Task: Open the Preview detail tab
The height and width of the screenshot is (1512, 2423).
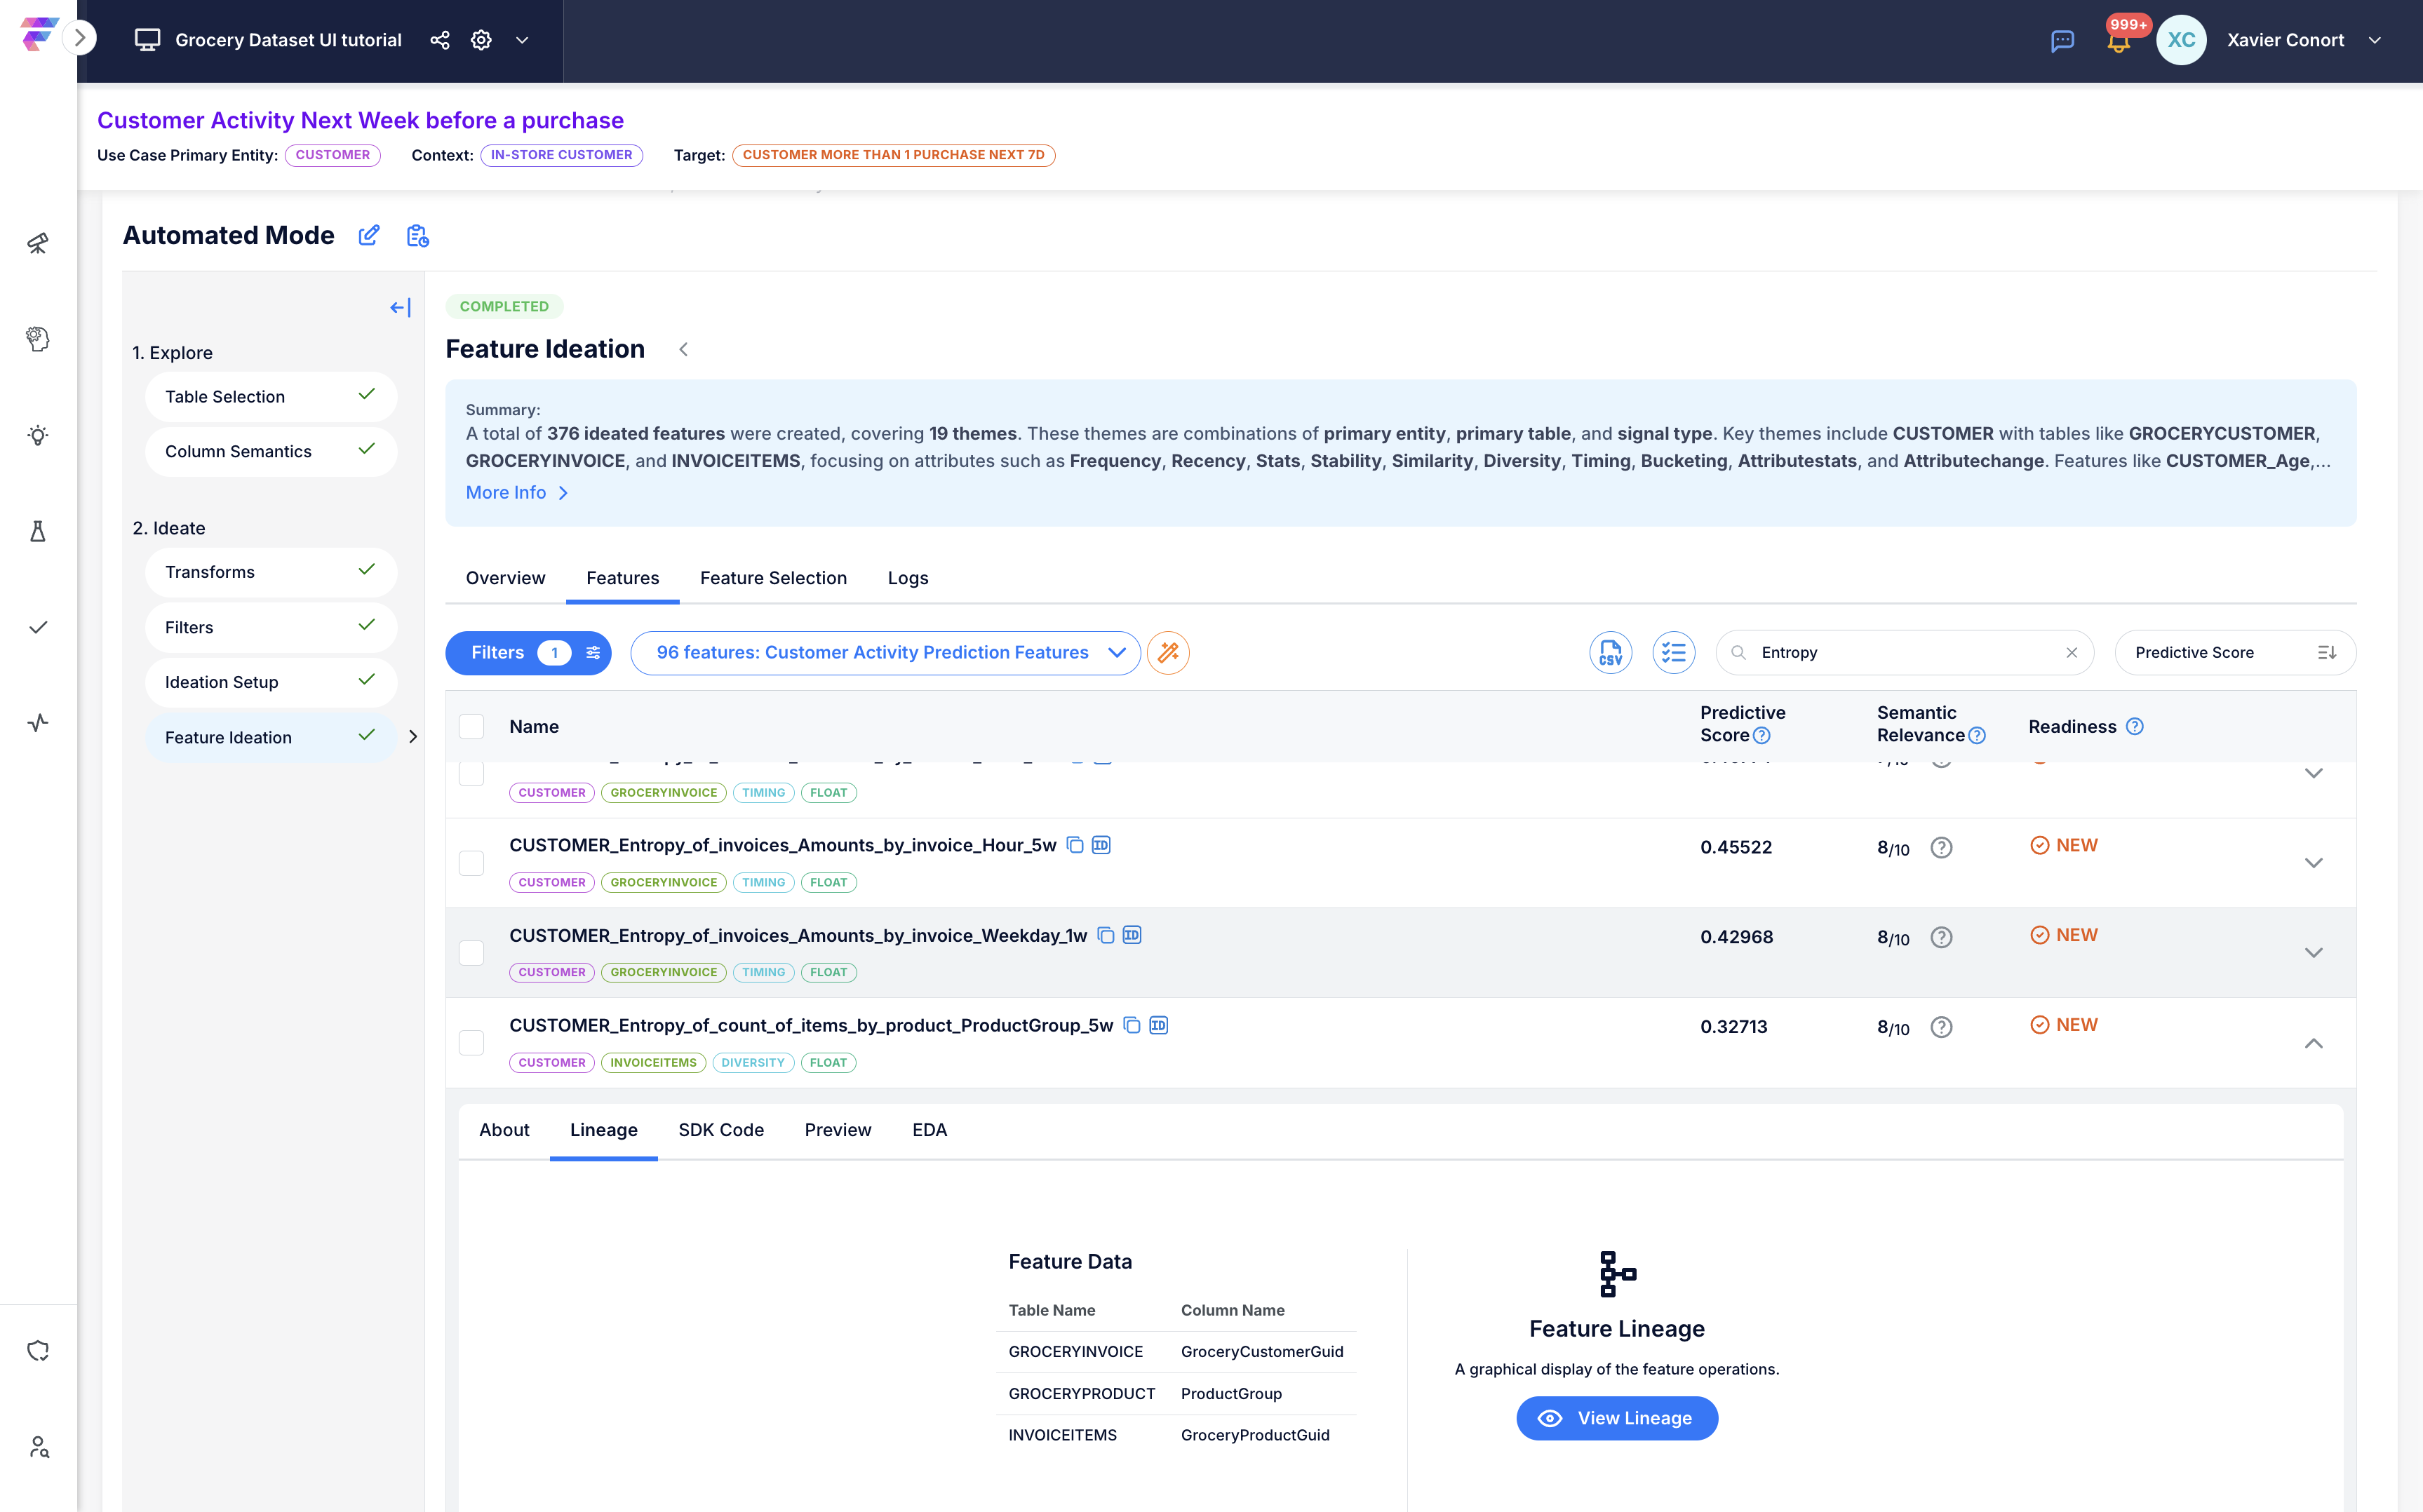Action: tap(838, 1130)
